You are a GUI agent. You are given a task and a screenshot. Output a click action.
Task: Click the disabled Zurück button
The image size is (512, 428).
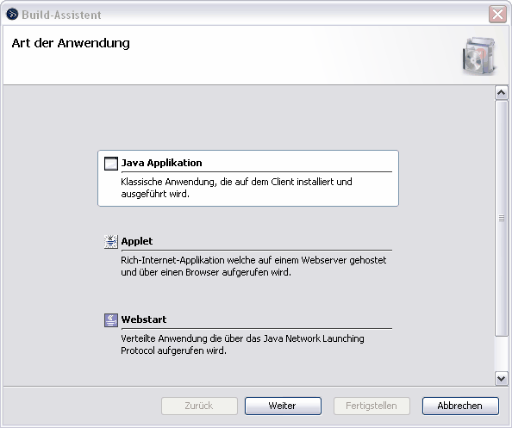tap(199, 406)
